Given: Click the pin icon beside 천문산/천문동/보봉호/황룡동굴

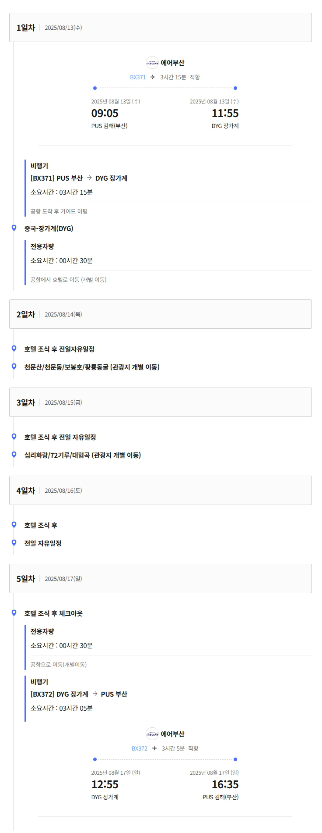Looking at the screenshot, I should 14,367.
